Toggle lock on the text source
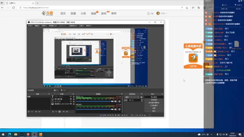 [x=74, y=97]
